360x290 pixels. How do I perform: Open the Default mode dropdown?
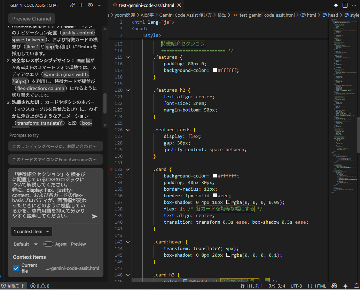[25, 244]
